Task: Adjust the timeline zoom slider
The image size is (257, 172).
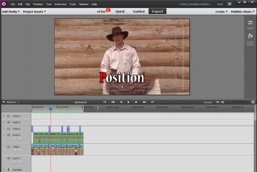Action: [230, 102]
